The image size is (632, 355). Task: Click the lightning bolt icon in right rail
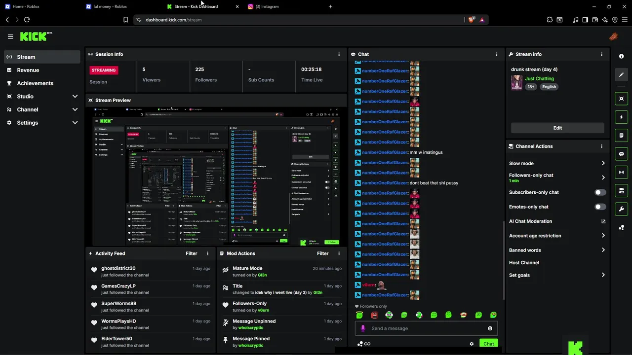(x=621, y=117)
